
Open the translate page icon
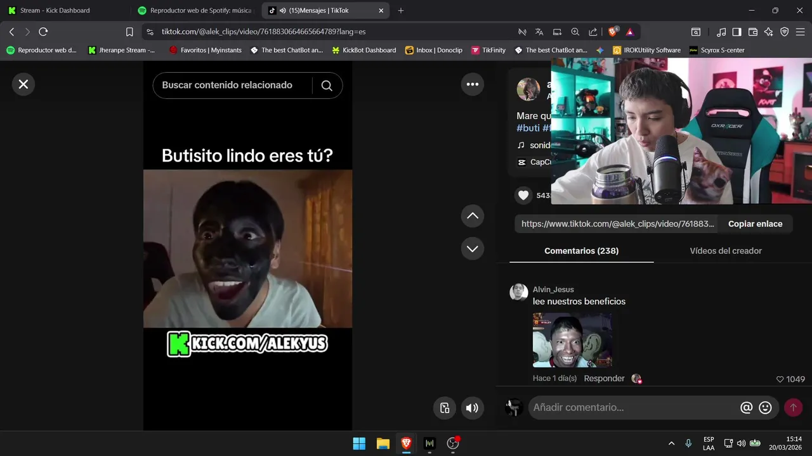pyautogui.click(x=539, y=32)
